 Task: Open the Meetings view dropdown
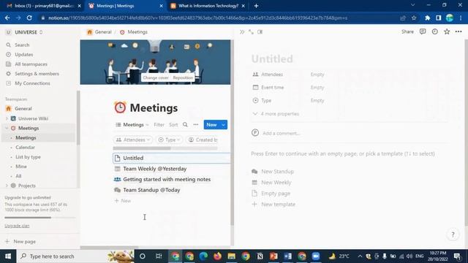tap(132, 125)
